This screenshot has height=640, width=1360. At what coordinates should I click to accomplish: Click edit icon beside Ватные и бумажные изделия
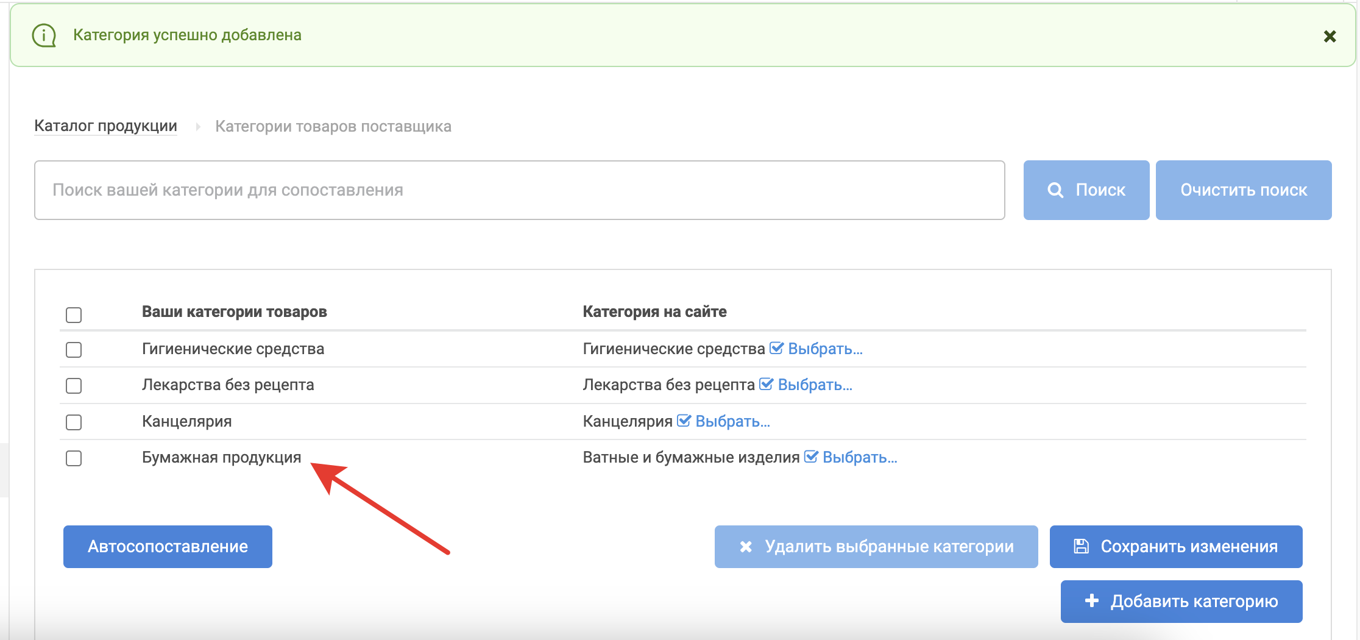[x=810, y=457]
